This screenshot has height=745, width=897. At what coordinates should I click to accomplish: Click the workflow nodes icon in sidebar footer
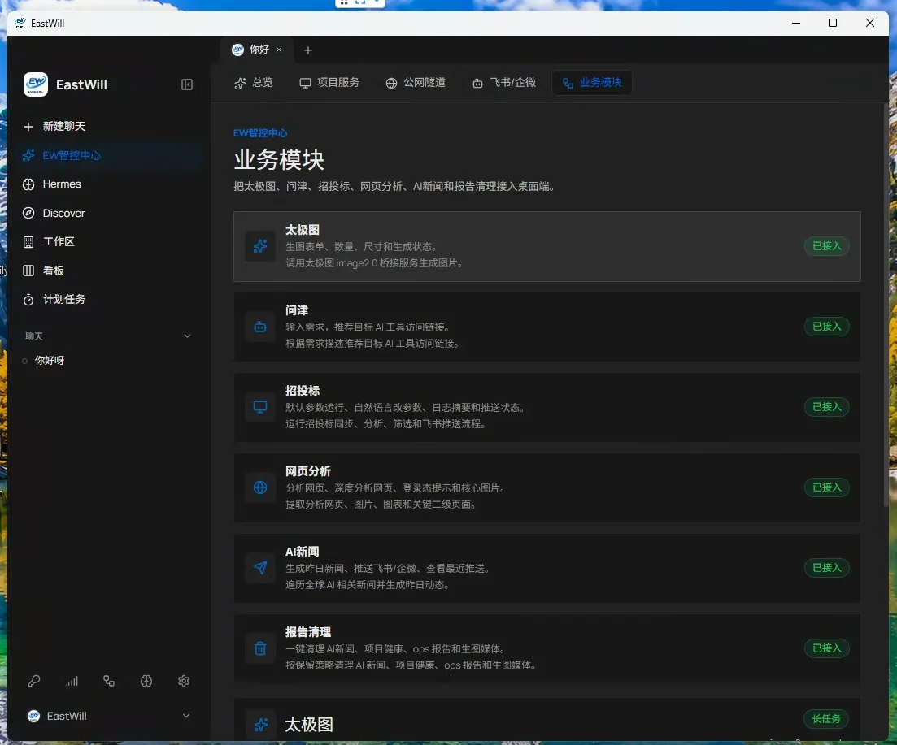coord(109,681)
